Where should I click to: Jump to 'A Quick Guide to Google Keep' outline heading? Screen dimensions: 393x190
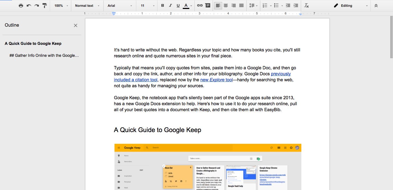(33, 43)
